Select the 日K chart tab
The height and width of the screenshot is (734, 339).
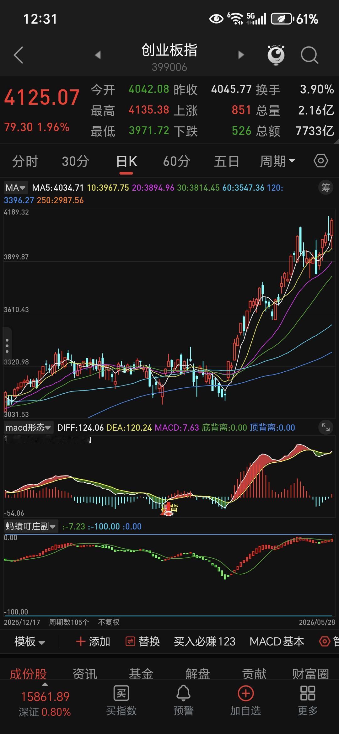(x=126, y=161)
